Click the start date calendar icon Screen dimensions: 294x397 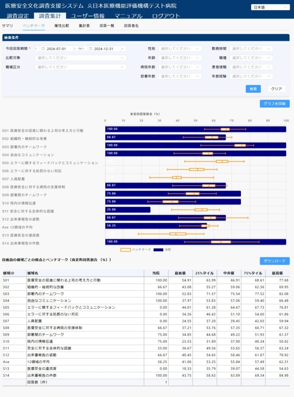pyautogui.click(x=43, y=49)
